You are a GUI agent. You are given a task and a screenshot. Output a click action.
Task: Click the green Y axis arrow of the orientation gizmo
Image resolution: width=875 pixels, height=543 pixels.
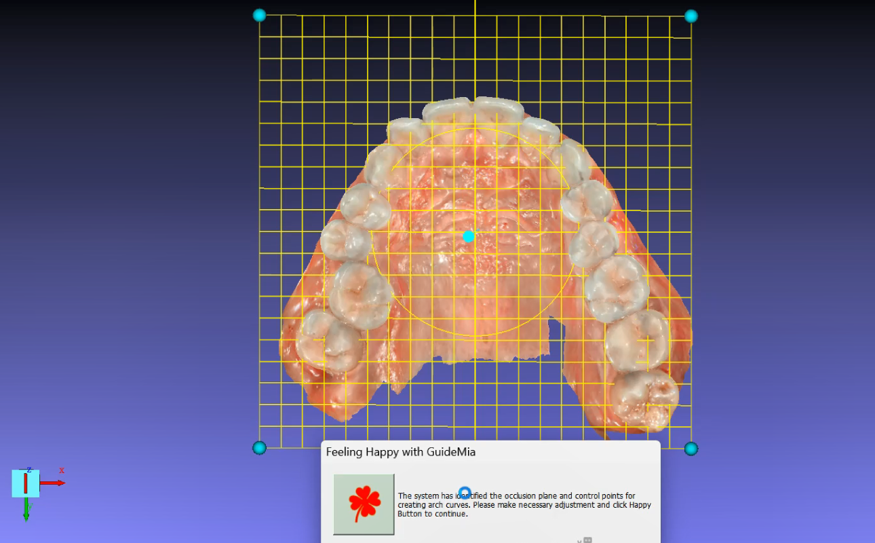point(26,508)
